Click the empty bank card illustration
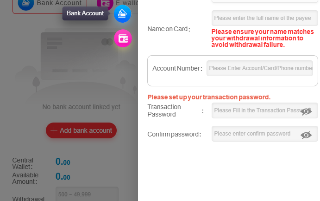The height and width of the screenshot is (201, 320). [79, 55]
